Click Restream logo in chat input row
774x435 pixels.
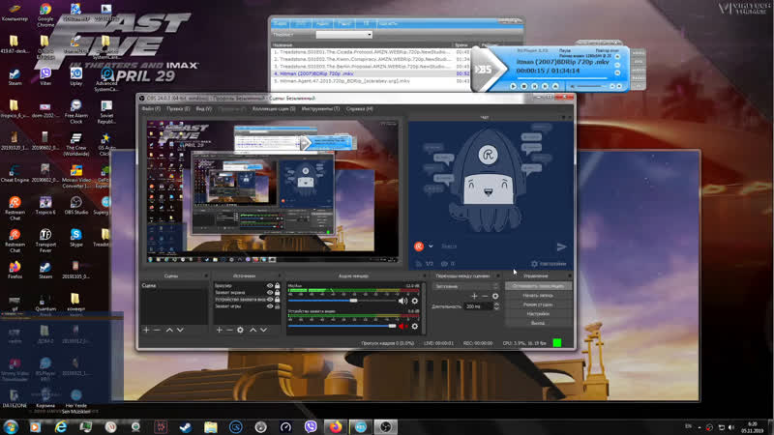(419, 246)
